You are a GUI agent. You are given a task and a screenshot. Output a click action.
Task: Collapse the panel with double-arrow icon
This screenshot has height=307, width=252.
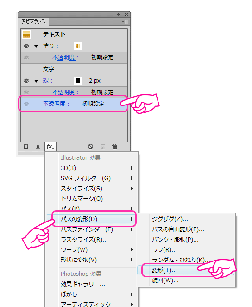119,15
